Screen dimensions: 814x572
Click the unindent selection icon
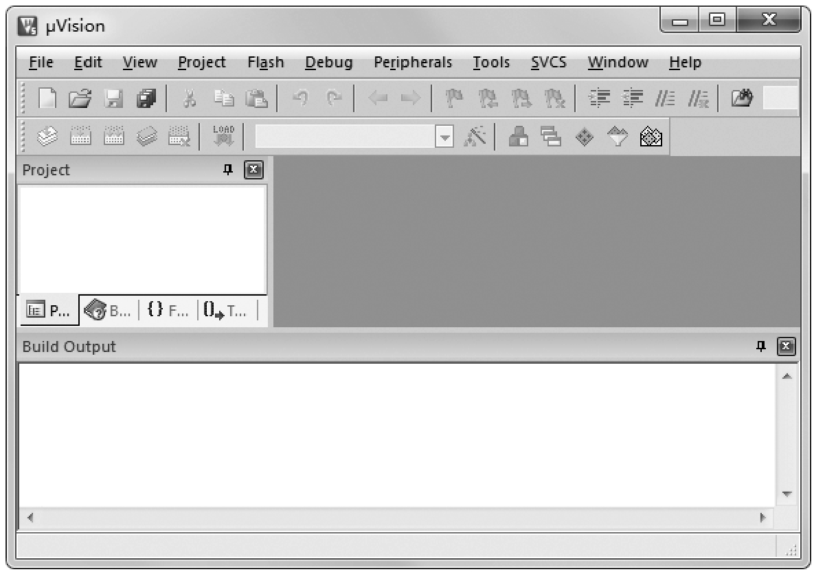[x=632, y=98]
